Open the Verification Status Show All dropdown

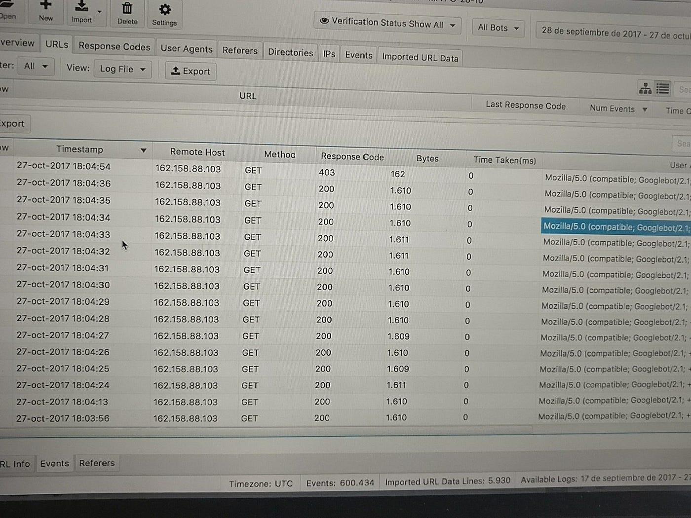tap(387, 23)
